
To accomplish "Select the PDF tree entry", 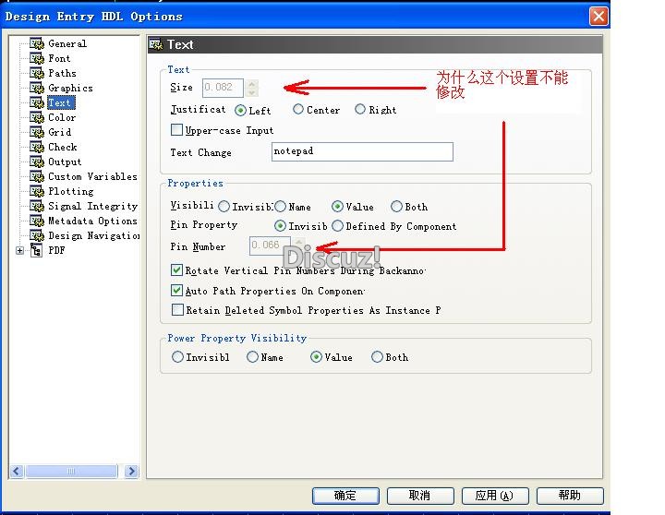I will pos(57,250).
